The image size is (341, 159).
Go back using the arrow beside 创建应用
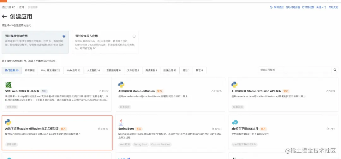4,16
